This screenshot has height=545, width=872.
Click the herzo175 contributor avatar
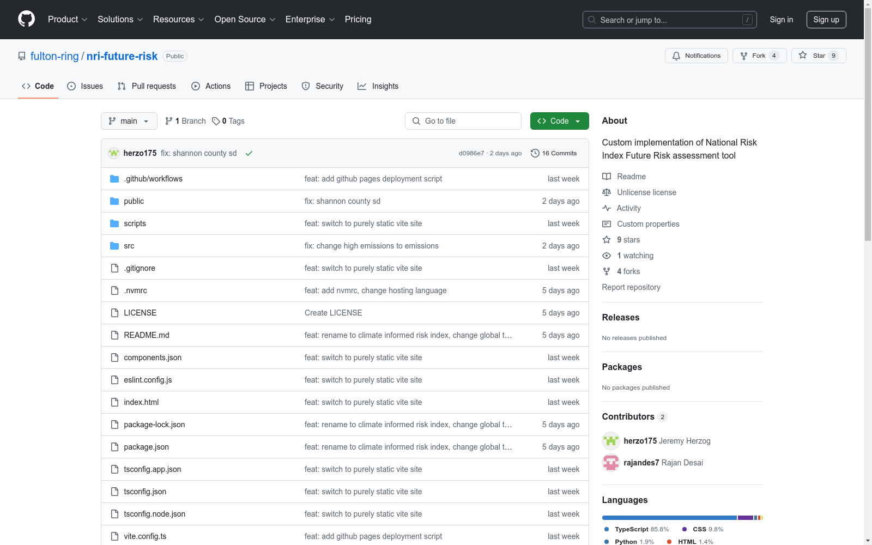coord(611,441)
